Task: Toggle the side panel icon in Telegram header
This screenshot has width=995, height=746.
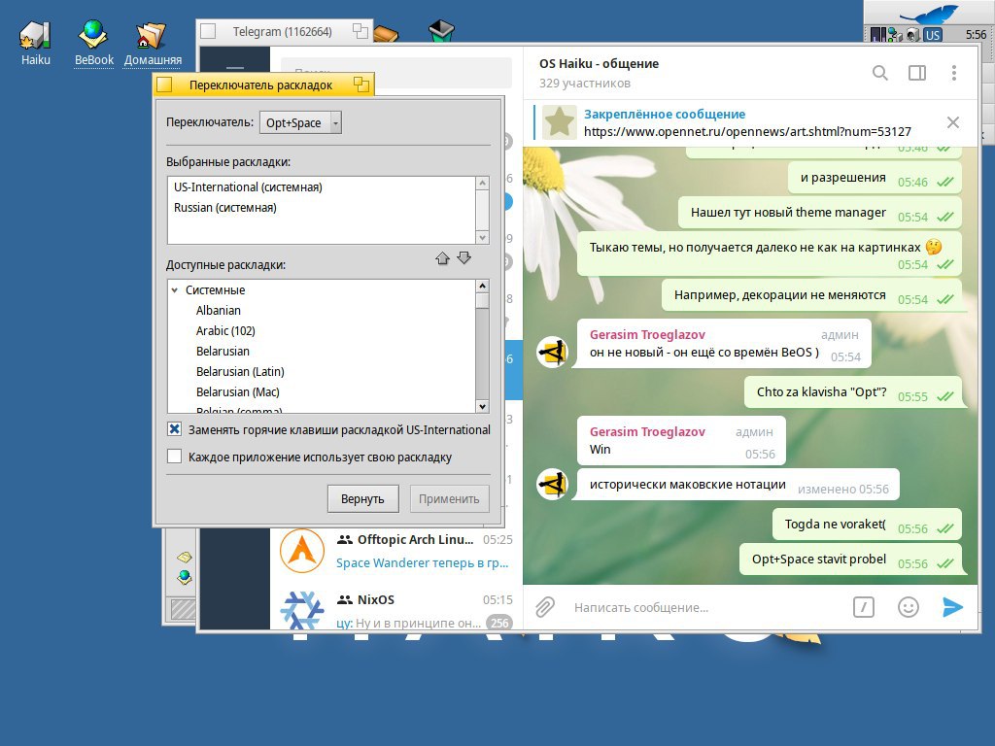Action: (917, 73)
